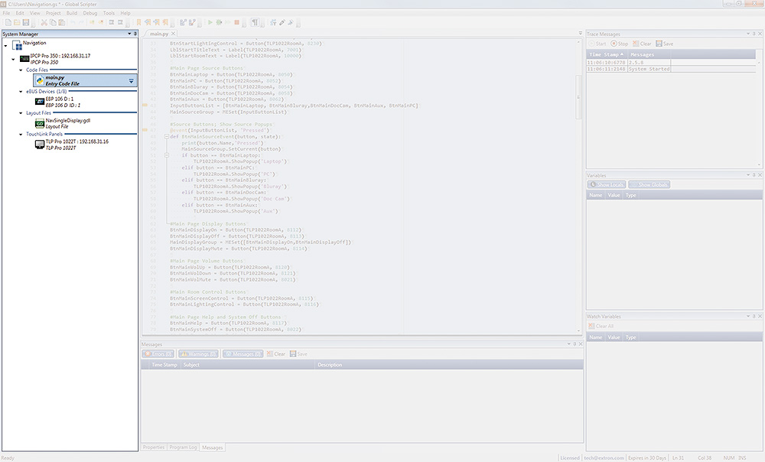Start the script with the green play icon
The width and height of the screenshot is (765, 462).
(210, 21)
